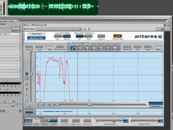Switch clock source to Internal
Screen dimensions: 173x130
click(44, 121)
